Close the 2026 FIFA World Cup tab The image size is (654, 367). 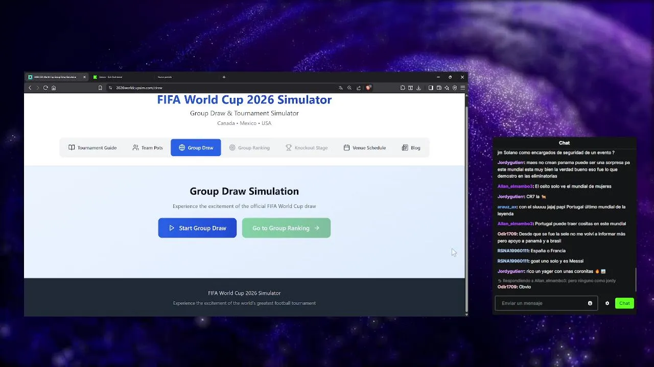[84, 77]
